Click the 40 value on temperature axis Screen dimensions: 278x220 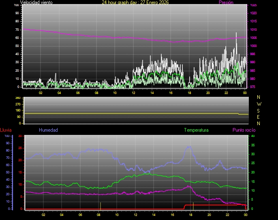point(253,136)
